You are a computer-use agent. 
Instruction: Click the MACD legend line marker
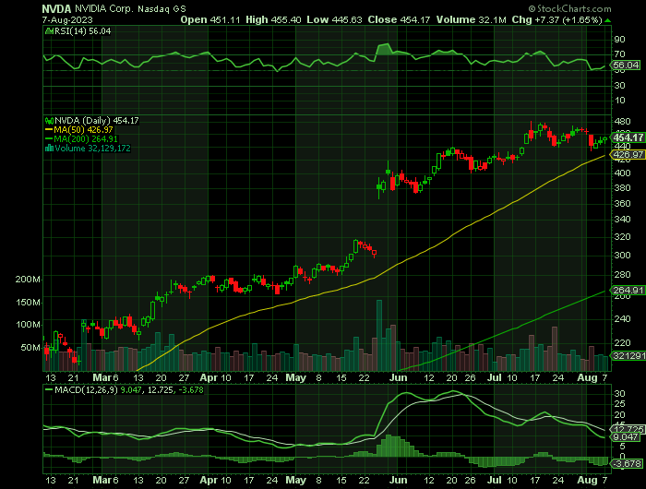[49, 389]
